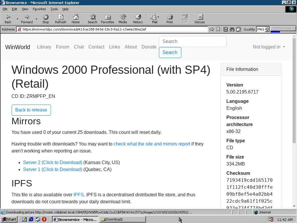Open the About nav link
Screen dimensions: 297x223
pos(131,47)
